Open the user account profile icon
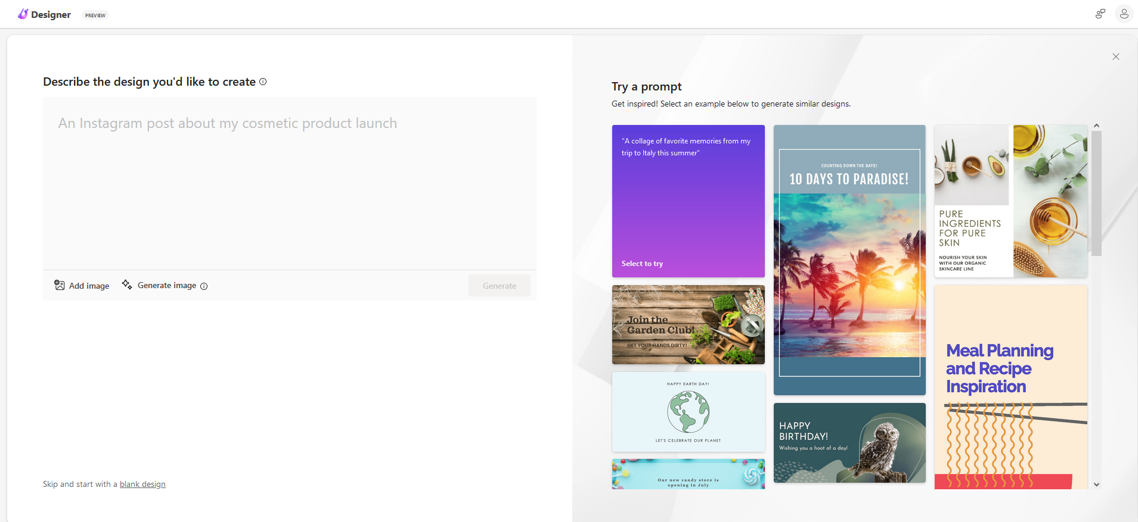Viewport: 1138px width, 522px height. (x=1124, y=14)
